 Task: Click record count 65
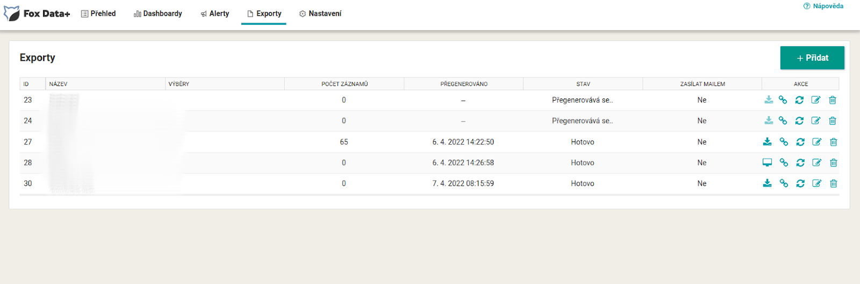pos(344,142)
